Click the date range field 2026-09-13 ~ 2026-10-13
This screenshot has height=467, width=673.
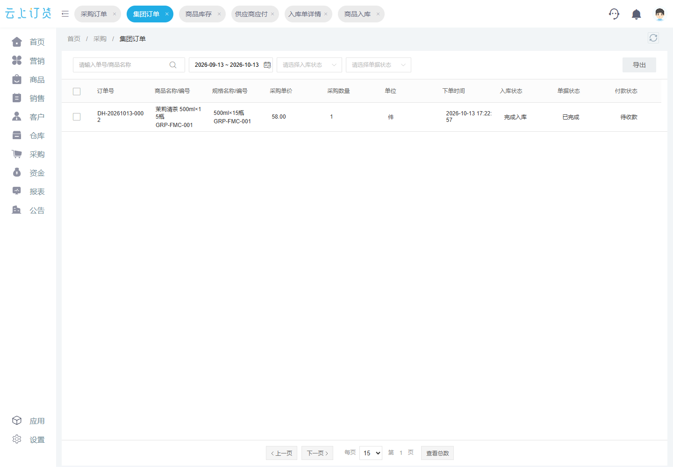tap(231, 65)
